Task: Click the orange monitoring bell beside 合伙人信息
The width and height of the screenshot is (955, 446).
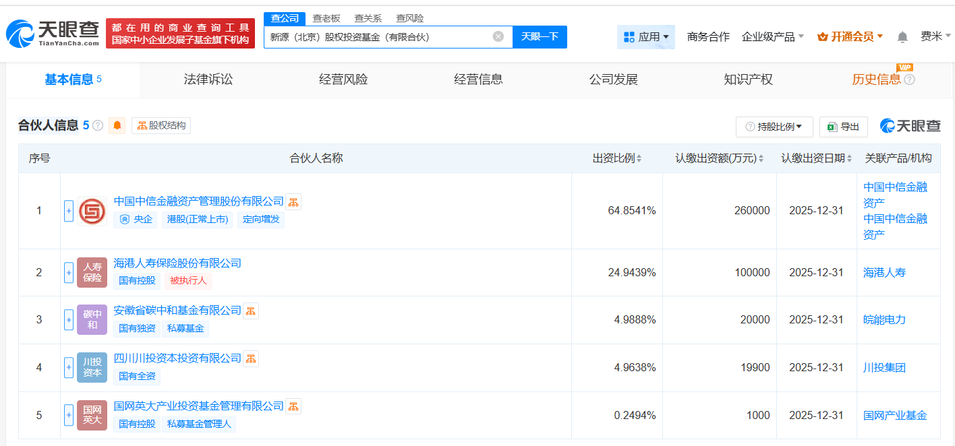Action: 117,125
